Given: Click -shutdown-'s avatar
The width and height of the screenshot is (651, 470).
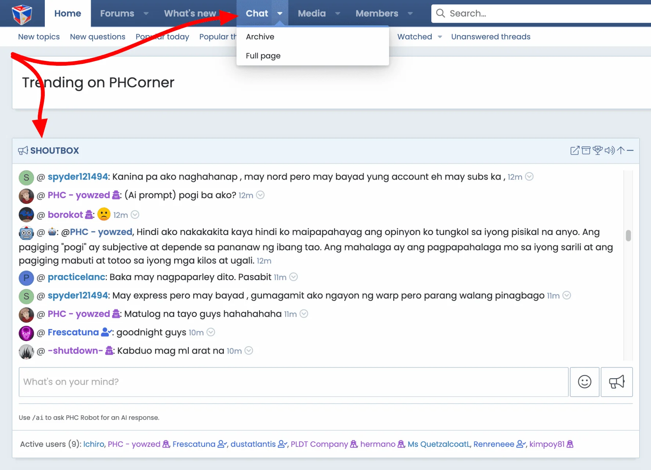Looking at the screenshot, I should (26, 351).
